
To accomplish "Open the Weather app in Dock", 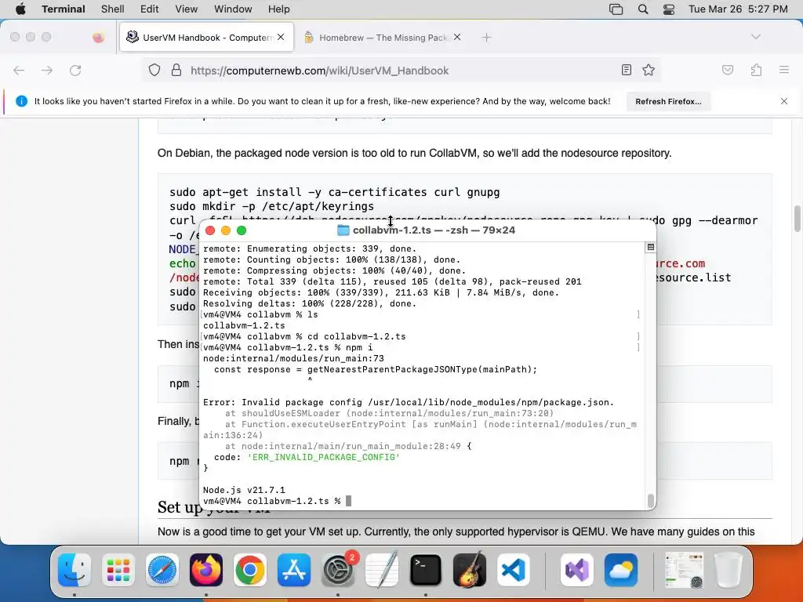I will (x=621, y=570).
